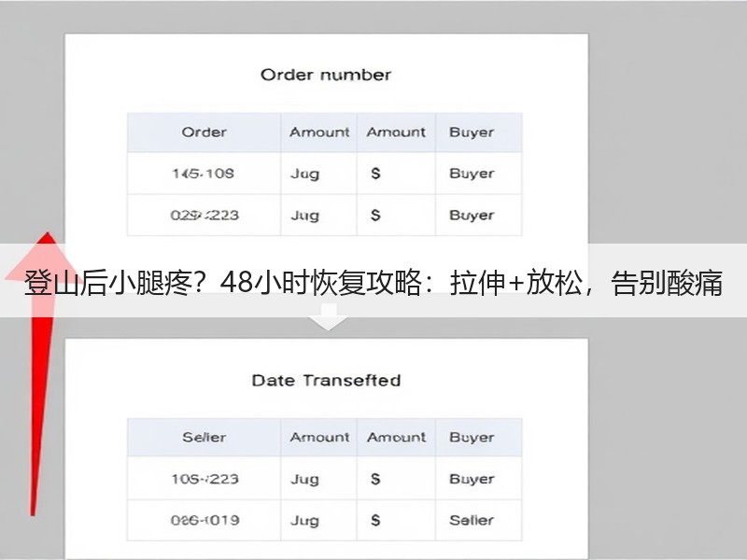The width and height of the screenshot is (747, 560).
Task: Select the "Seller" column header
Action: tap(204, 437)
